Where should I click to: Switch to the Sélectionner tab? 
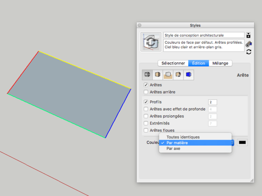coord(173,63)
